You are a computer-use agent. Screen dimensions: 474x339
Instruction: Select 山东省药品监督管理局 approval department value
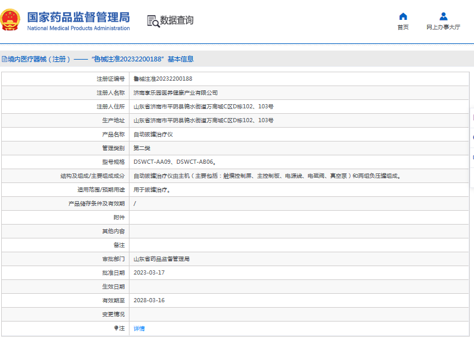tap(161, 259)
